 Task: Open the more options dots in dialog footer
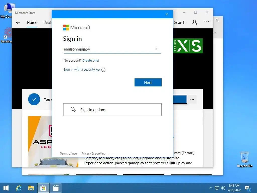tap(112, 154)
